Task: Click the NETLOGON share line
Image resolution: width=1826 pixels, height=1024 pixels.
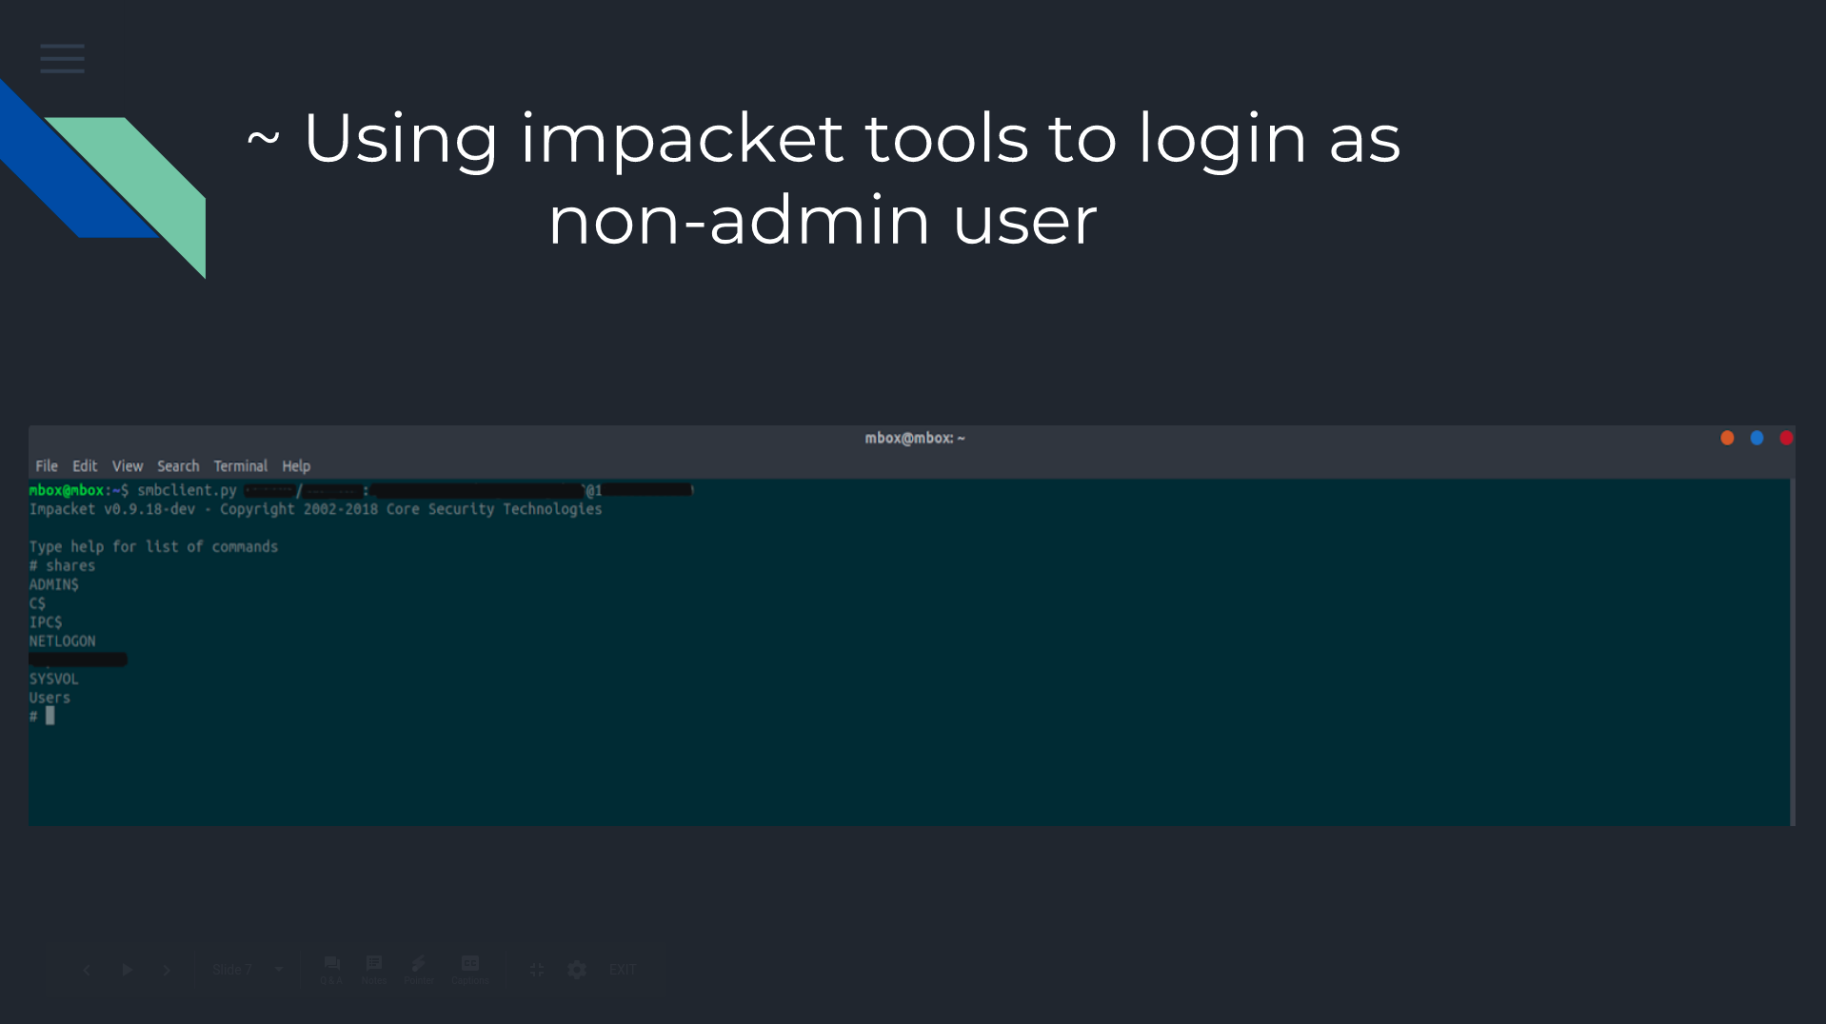Action: coord(62,641)
